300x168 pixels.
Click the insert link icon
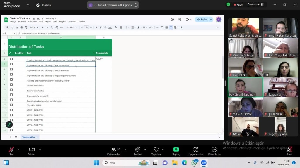[x=157, y=27]
